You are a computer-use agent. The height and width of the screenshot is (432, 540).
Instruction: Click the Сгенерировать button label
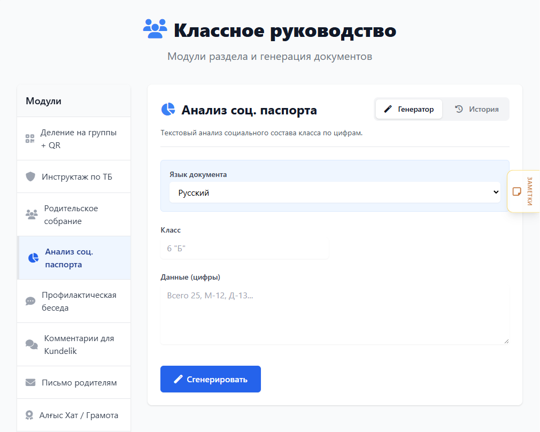coord(217,379)
